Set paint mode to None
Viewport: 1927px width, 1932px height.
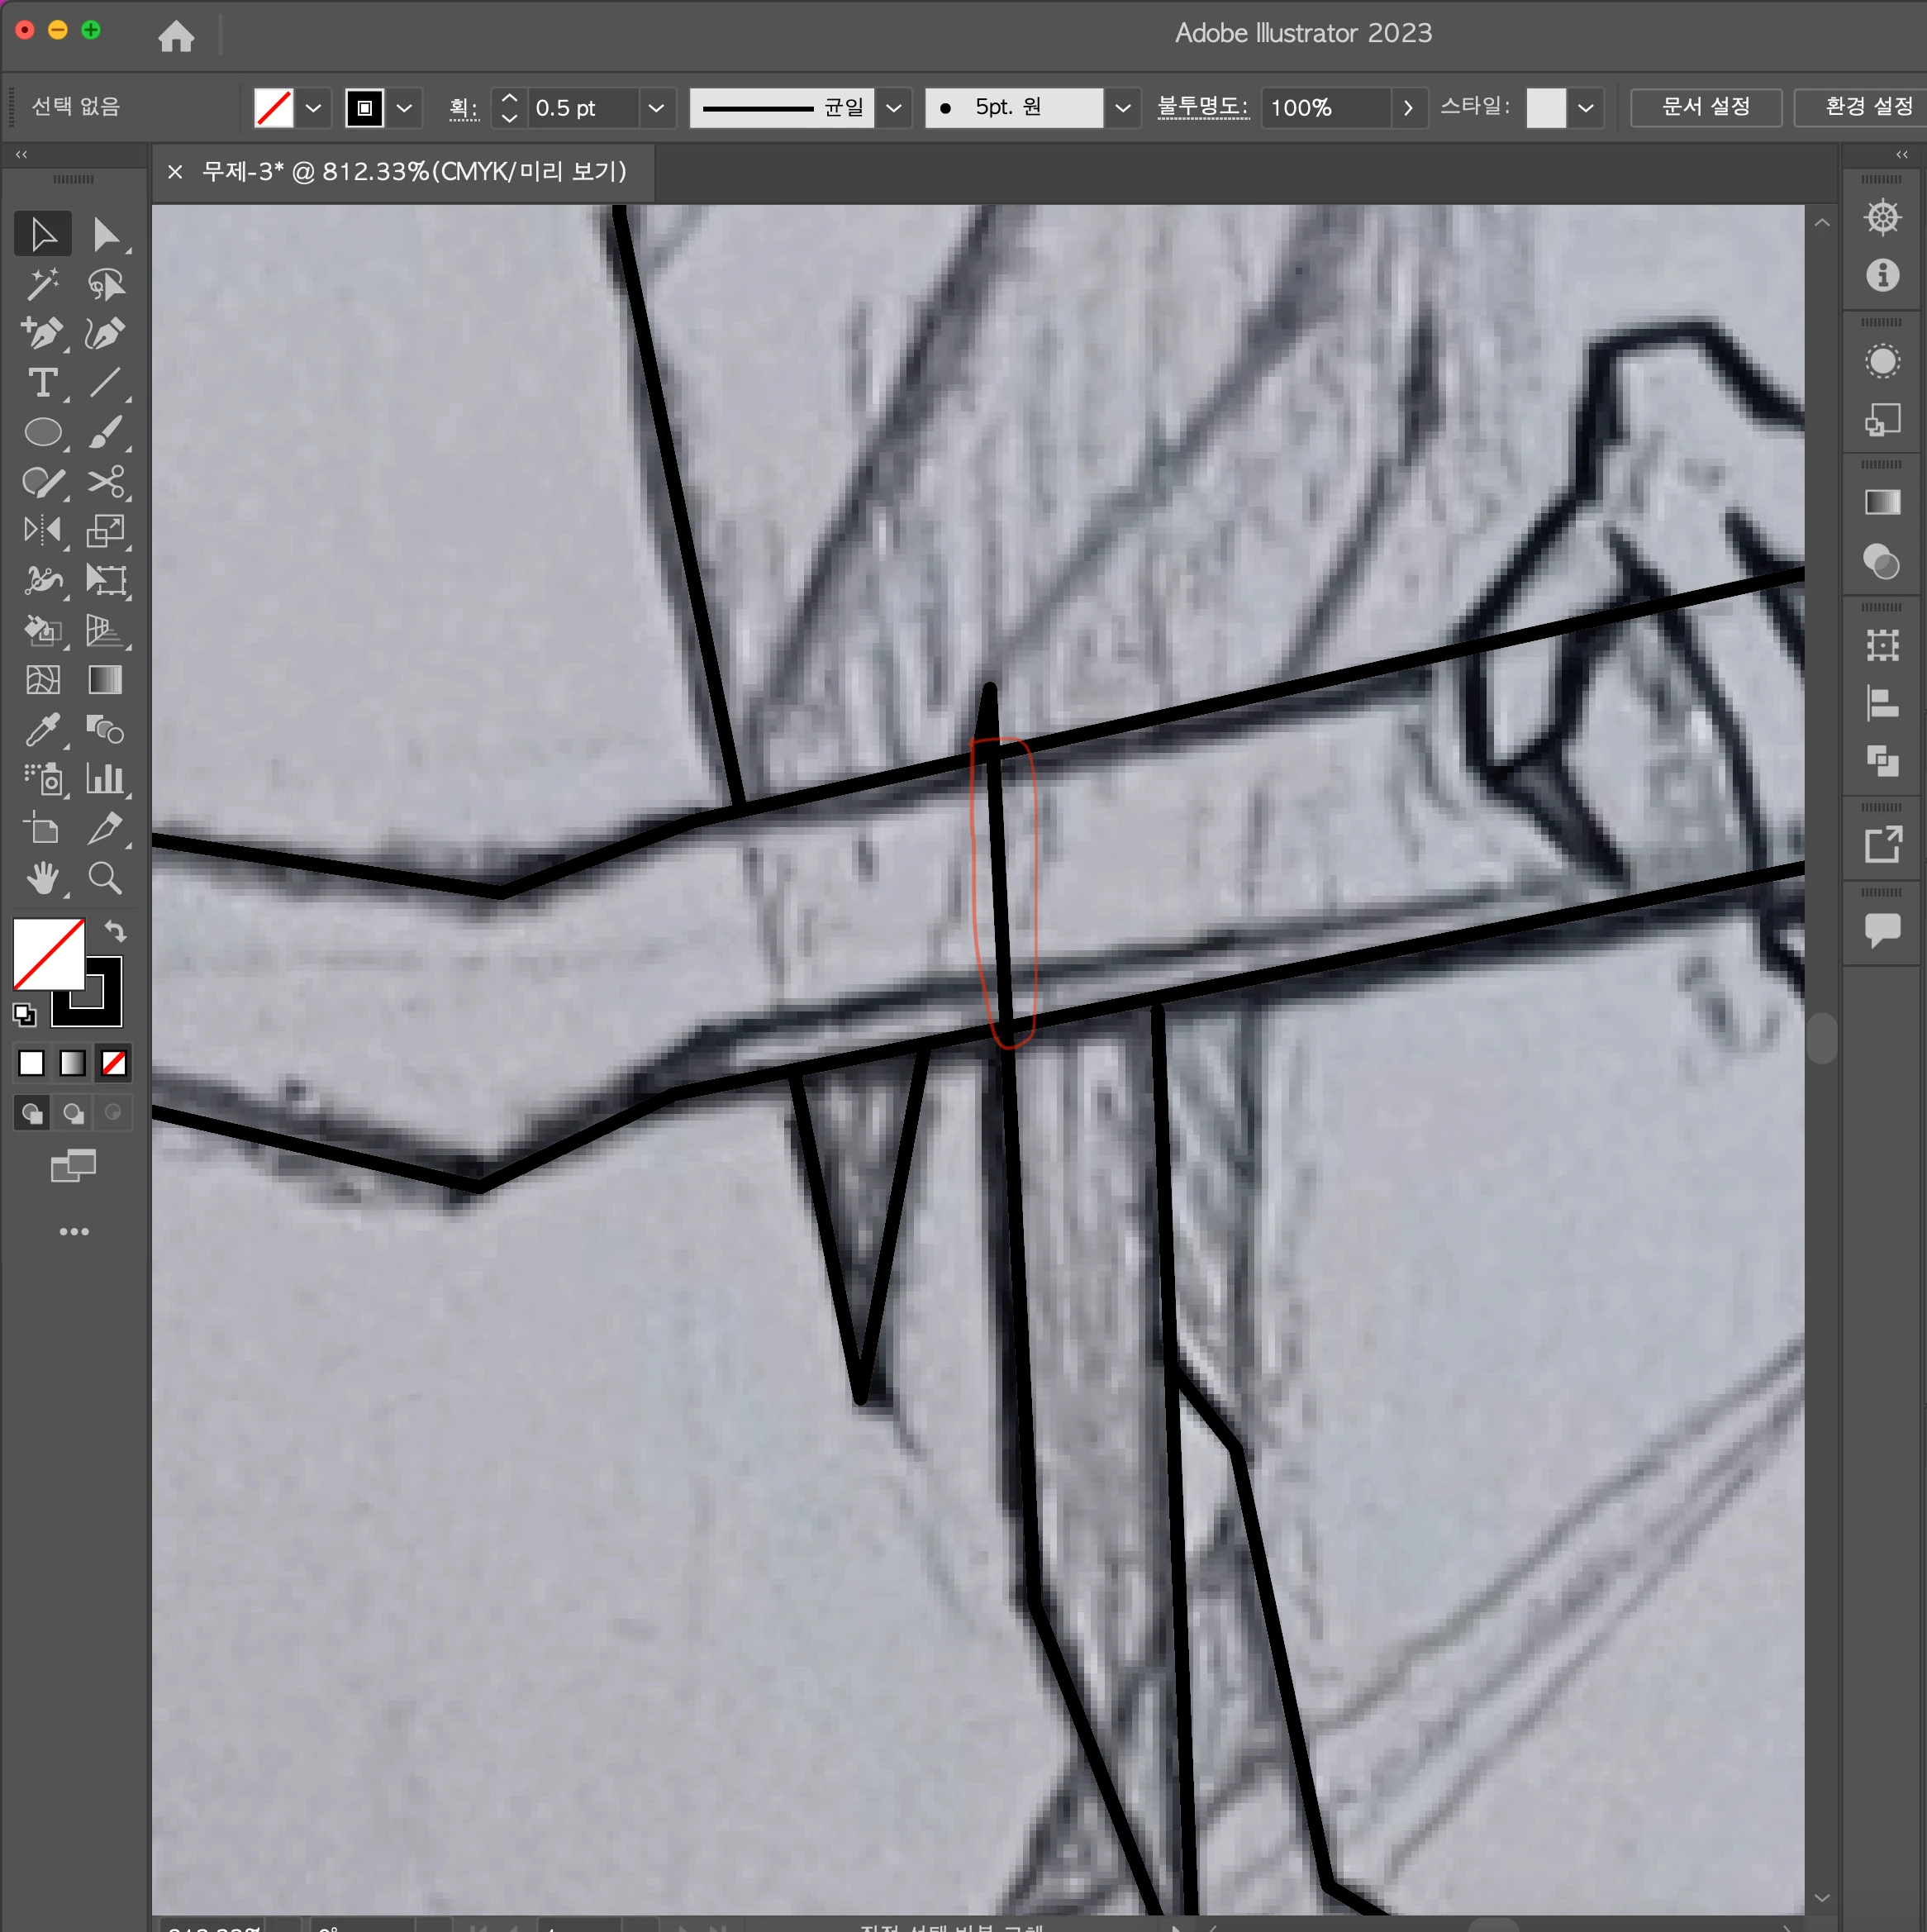114,1063
